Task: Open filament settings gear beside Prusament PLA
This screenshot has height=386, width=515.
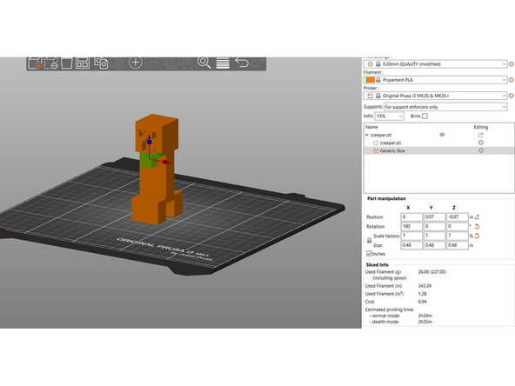Action: 511,80
